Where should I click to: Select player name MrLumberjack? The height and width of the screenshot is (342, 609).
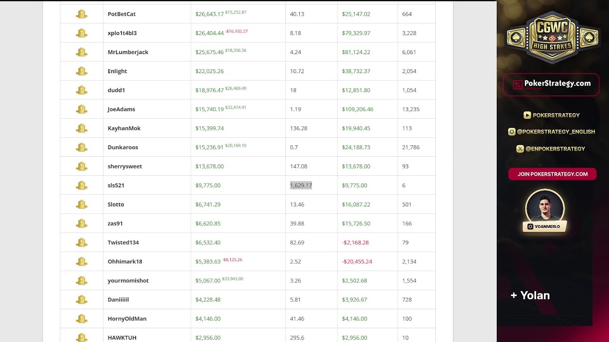(x=128, y=52)
